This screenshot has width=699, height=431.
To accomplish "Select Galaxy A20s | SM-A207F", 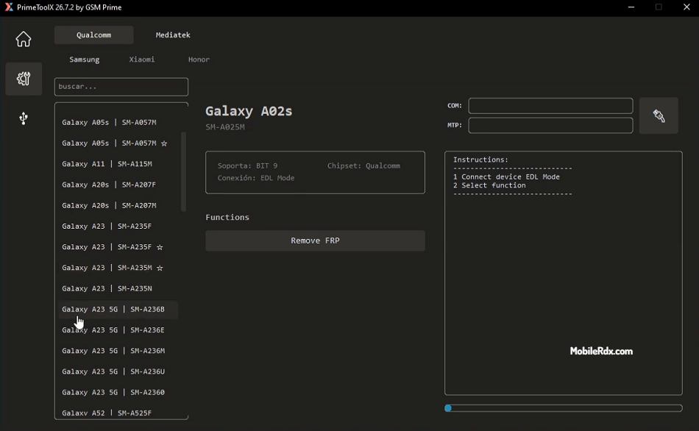I will pyautogui.click(x=118, y=185).
